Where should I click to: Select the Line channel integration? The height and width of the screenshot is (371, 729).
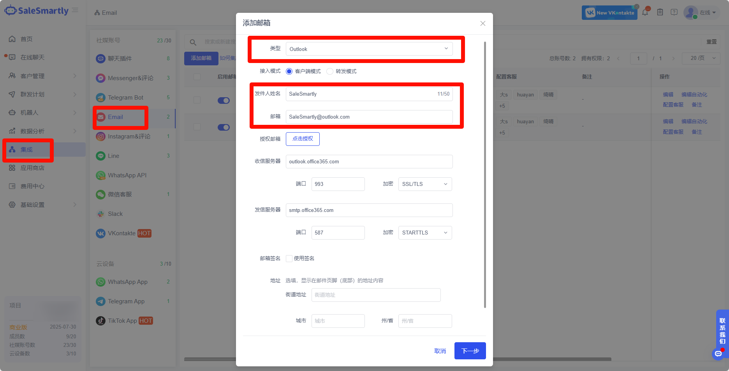pyautogui.click(x=113, y=156)
